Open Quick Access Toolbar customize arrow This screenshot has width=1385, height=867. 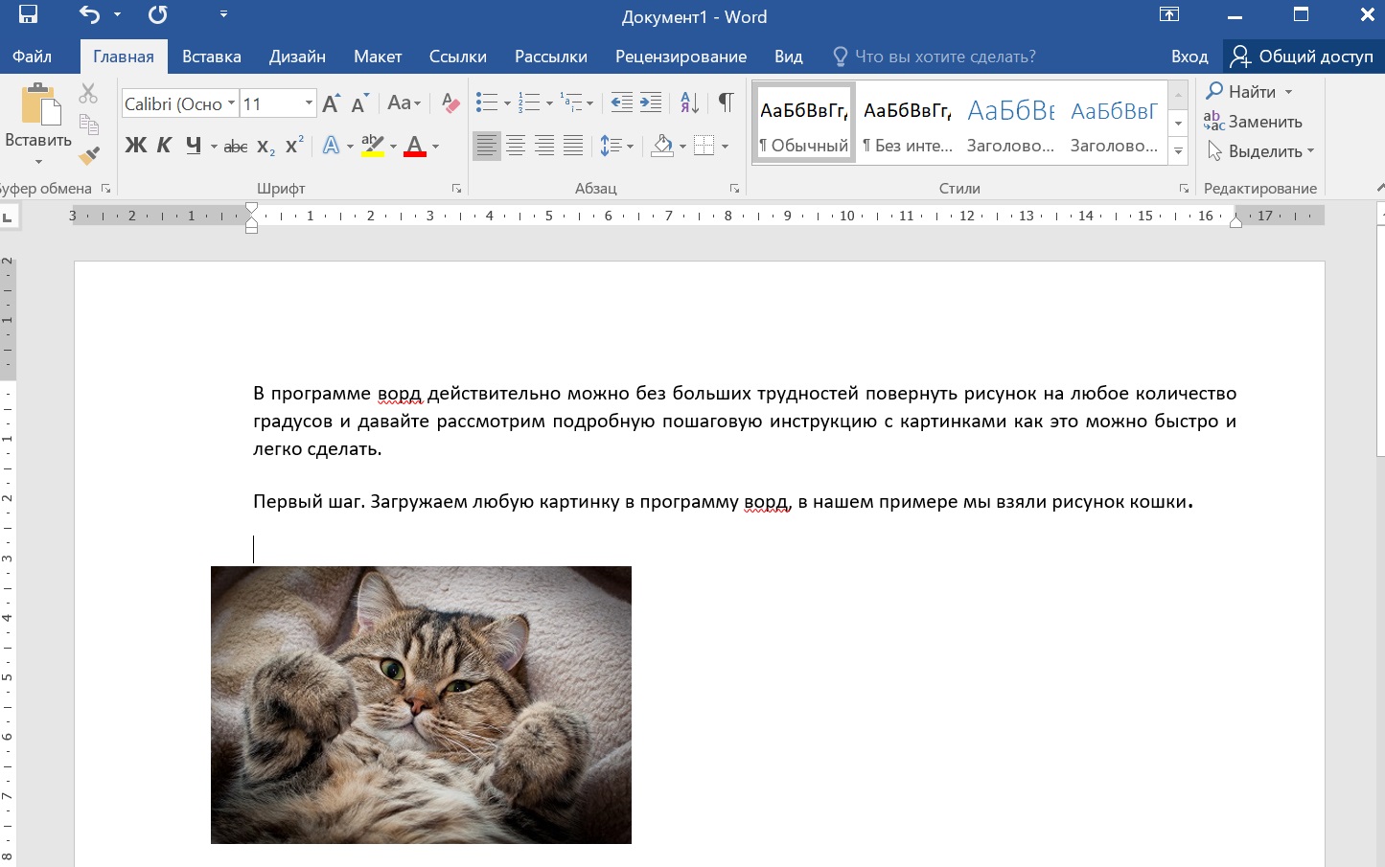[223, 15]
